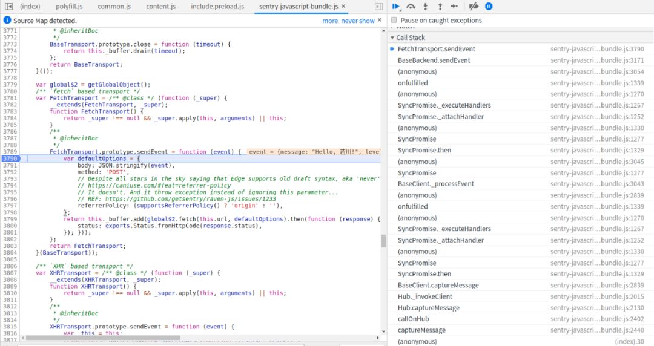
Task: Toggle the file navigator sidebar icon
Action: coord(8,6)
